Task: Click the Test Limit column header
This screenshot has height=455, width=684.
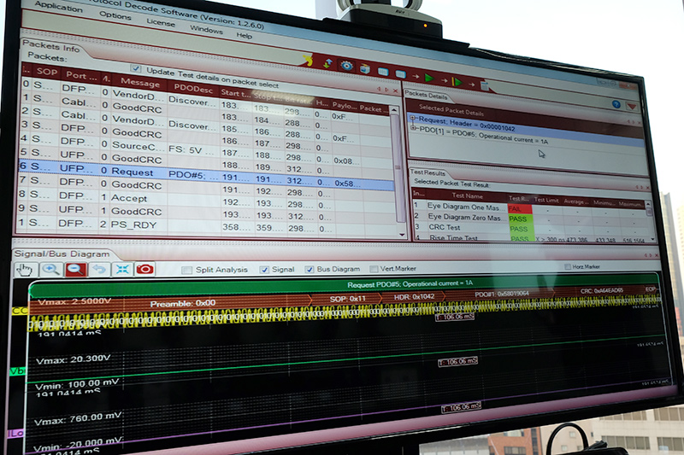Action: (x=546, y=200)
